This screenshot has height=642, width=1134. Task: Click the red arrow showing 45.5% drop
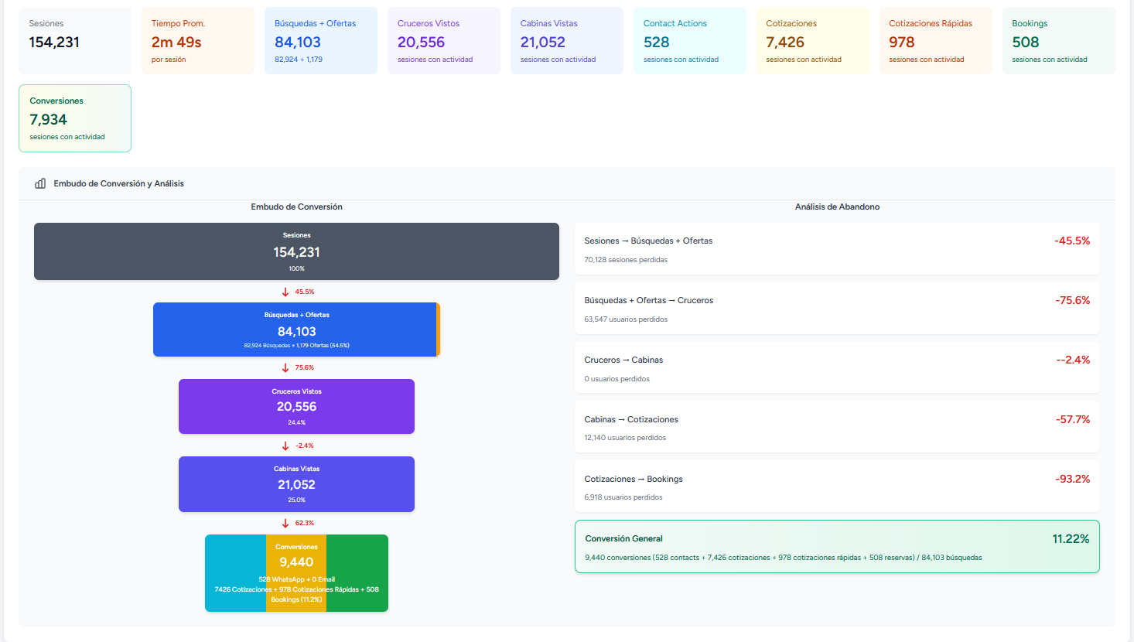click(x=285, y=292)
